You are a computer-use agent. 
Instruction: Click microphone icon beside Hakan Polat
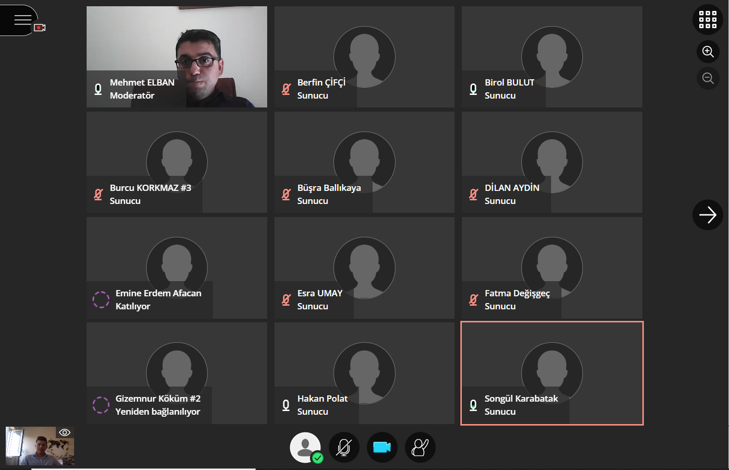tap(286, 405)
